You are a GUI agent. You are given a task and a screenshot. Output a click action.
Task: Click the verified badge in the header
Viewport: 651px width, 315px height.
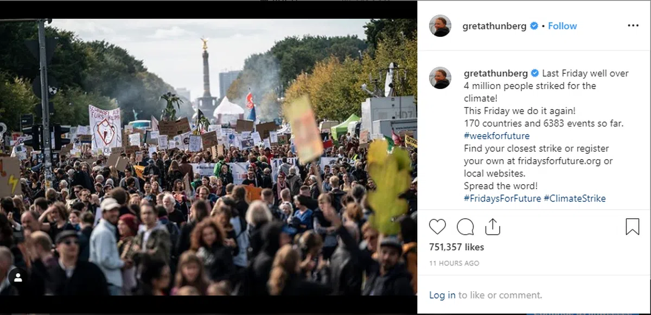pos(534,26)
